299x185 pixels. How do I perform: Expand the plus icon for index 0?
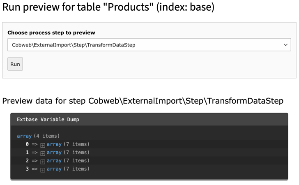(43, 145)
